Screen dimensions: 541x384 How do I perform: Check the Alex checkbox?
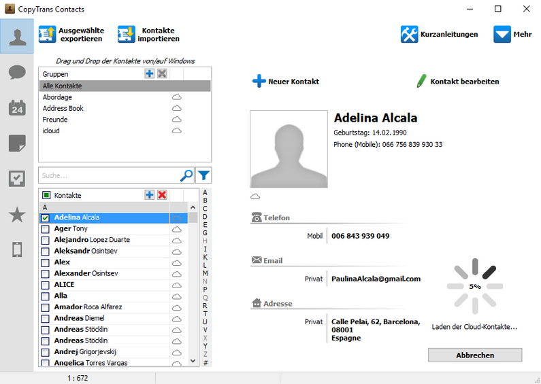[45, 262]
